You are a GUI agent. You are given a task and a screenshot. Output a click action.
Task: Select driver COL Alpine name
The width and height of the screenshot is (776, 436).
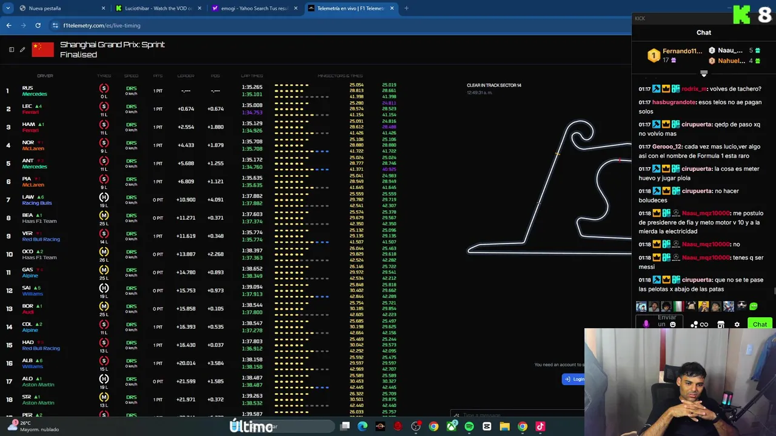[32, 327]
